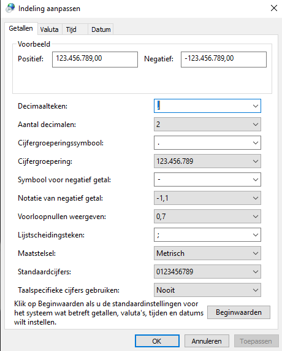
Task: Click the Annuleren button
Action: coord(207,341)
